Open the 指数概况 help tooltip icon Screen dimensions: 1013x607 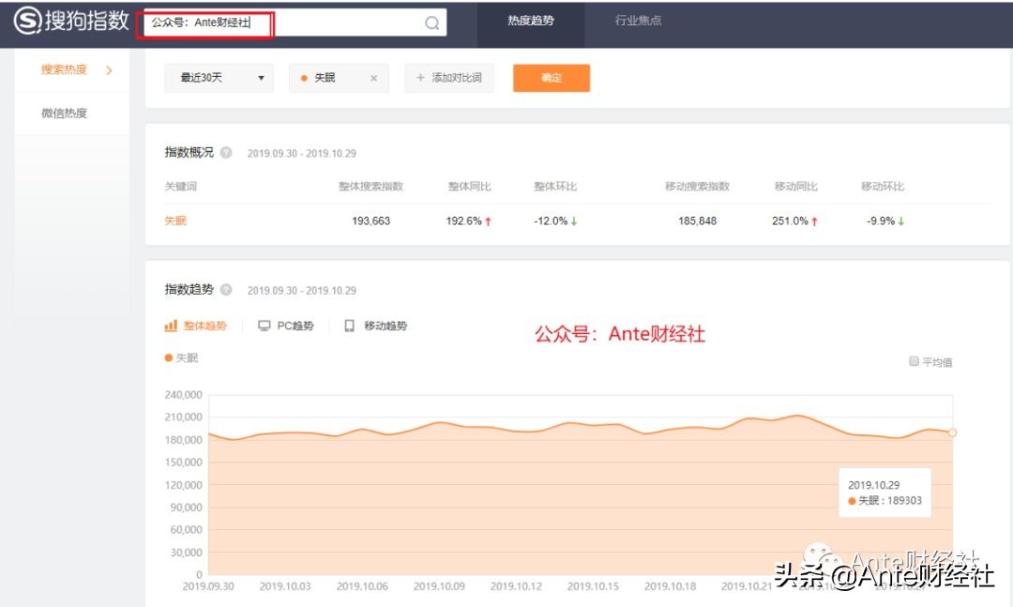(225, 152)
